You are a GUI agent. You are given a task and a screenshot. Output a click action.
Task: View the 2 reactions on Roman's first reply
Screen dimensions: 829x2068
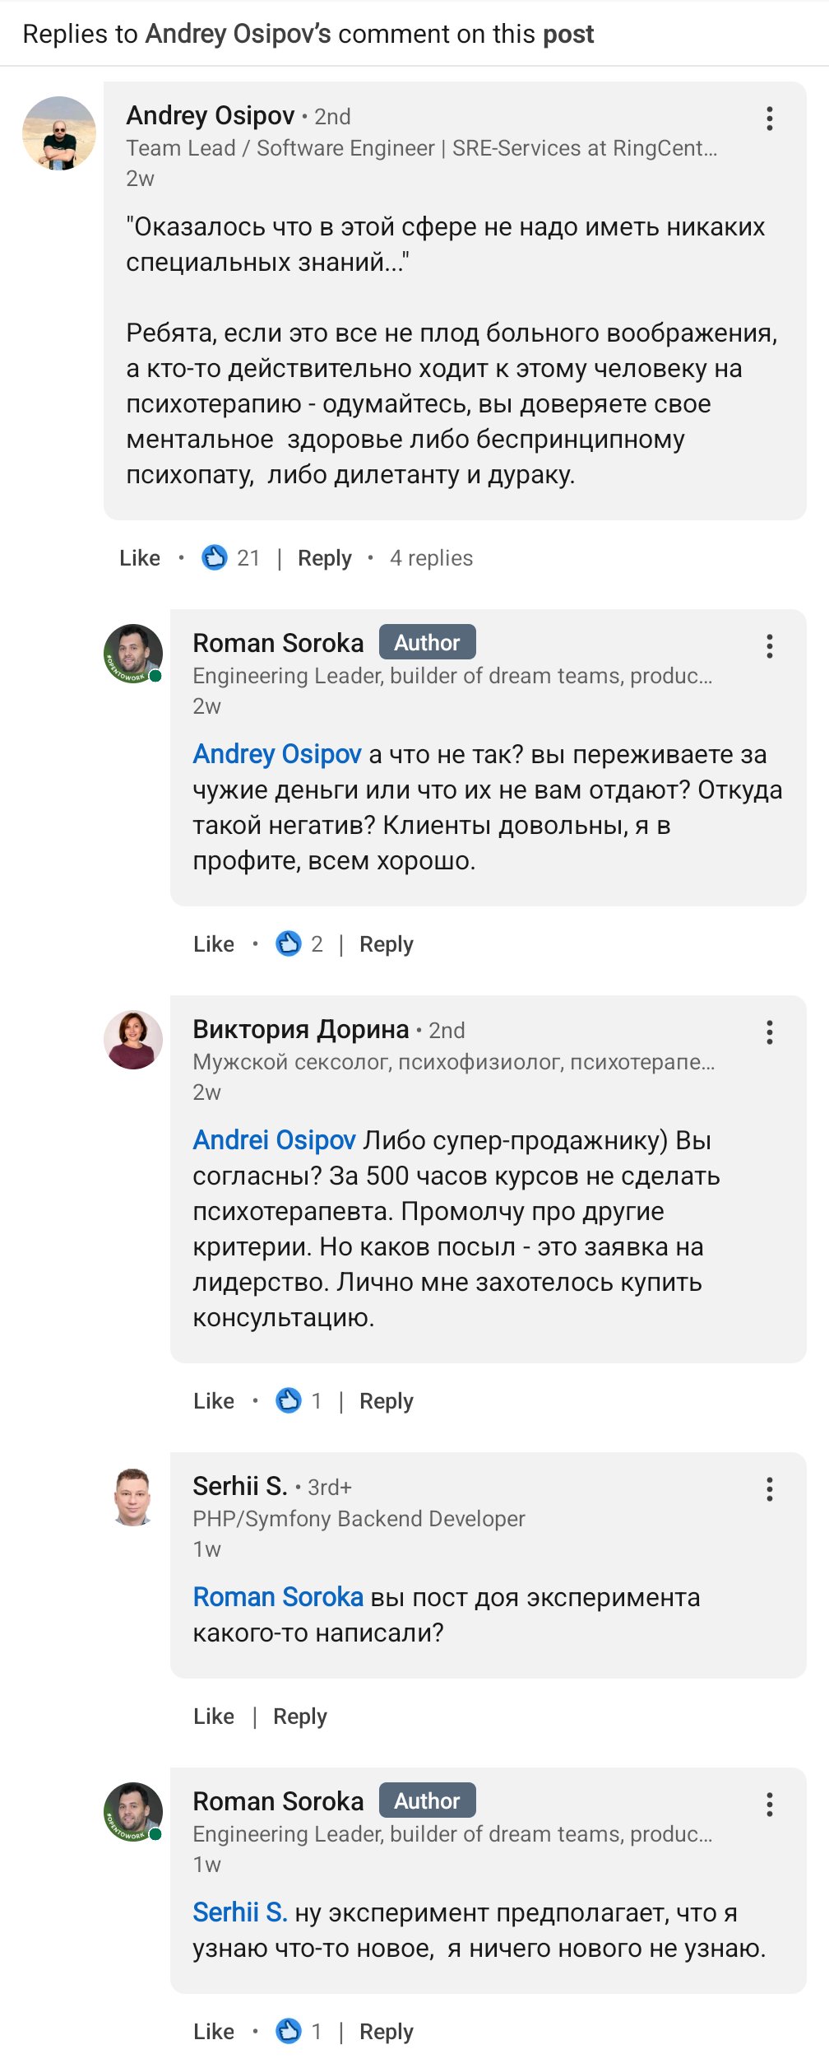299,944
